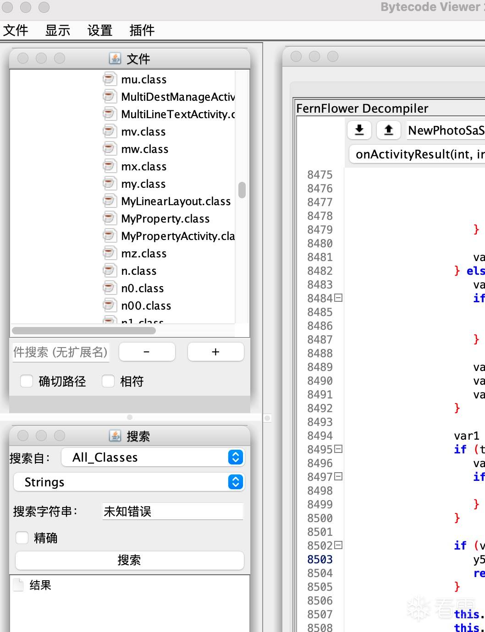Click the Java icon in 搜索 panel title
This screenshot has width=485, height=632.
click(115, 436)
